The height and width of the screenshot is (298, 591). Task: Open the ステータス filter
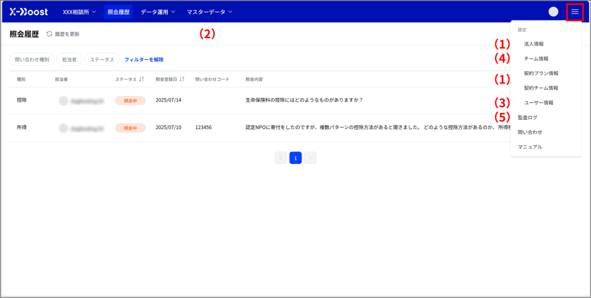pyautogui.click(x=102, y=59)
